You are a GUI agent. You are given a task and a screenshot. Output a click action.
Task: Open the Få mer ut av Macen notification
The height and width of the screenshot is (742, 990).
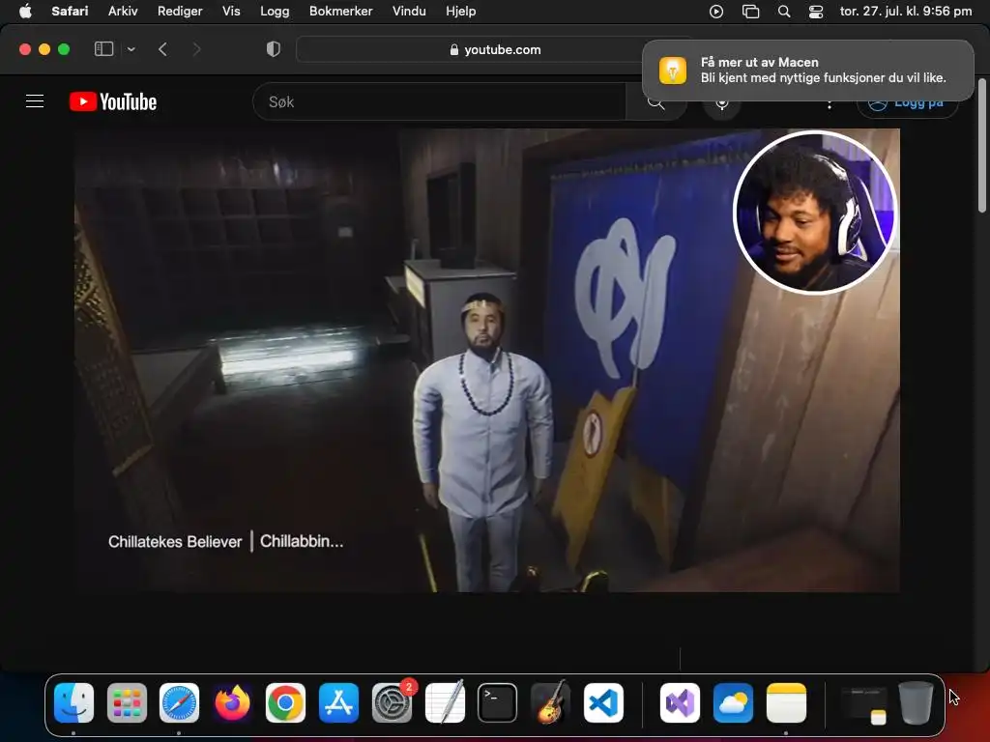click(x=807, y=70)
